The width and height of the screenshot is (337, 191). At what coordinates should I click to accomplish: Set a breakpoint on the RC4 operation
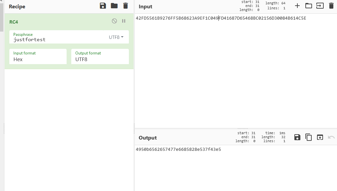point(124,21)
